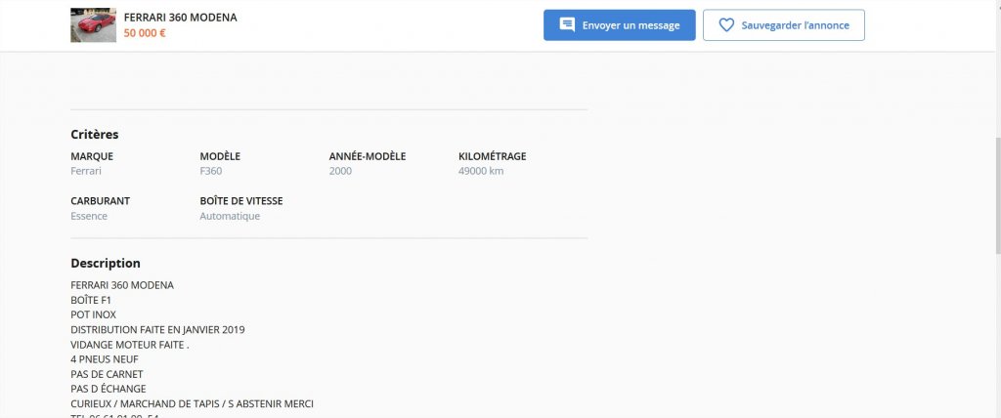Click the KILOMÉTRAGE value 49000 km
Image resolution: width=1001 pixels, height=418 pixels.
click(x=481, y=171)
